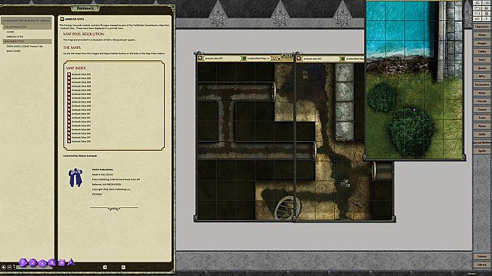Image resolution: width=492 pixels, height=276 pixels.
Task: Click Ambush Sites 010 link text
Action: [x=82, y=110]
